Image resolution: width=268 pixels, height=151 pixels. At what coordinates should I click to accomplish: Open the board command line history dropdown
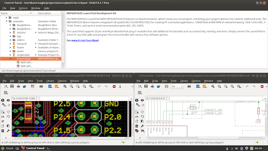(131, 99)
